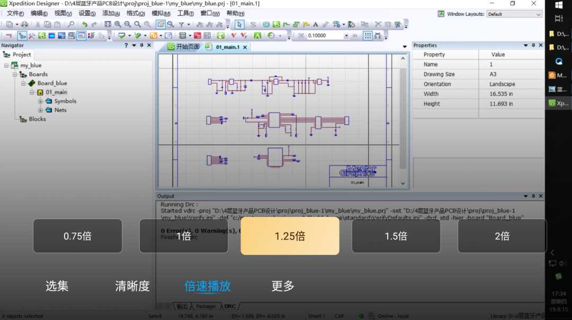The width and height of the screenshot is (572, 320).
Task: Choose the 2倍 playback speed
Action: [x=502, y=236]
